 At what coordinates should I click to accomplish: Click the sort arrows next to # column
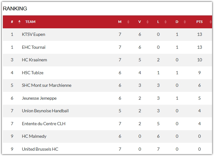[x=20, y=22]
